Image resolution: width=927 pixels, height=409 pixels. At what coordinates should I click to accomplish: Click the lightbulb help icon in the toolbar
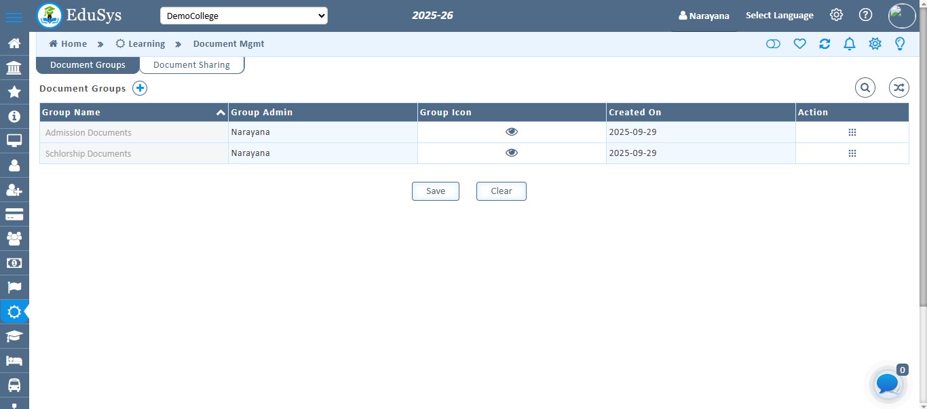900,43
